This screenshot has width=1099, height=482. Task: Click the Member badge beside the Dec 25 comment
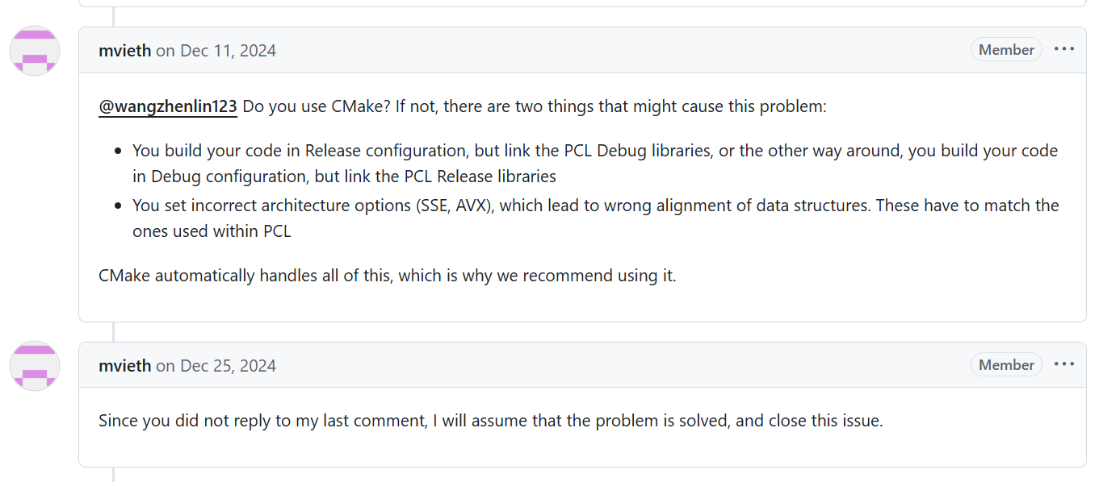coord(1006,364)
